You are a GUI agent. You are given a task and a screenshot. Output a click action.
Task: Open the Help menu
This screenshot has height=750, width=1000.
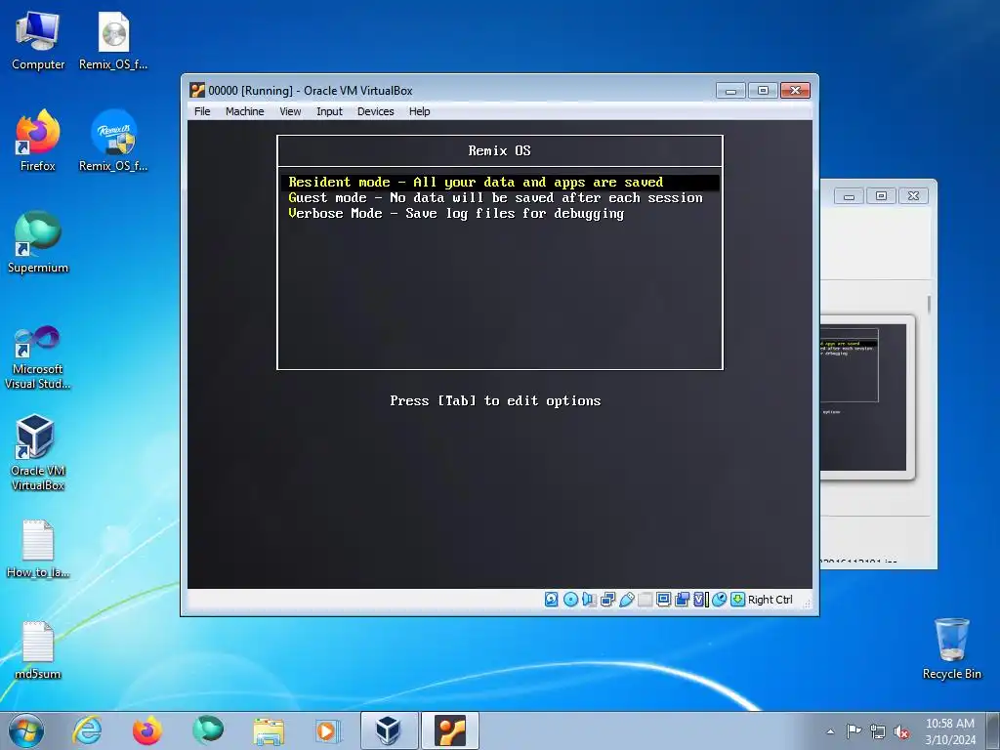[x=420, y=111]
